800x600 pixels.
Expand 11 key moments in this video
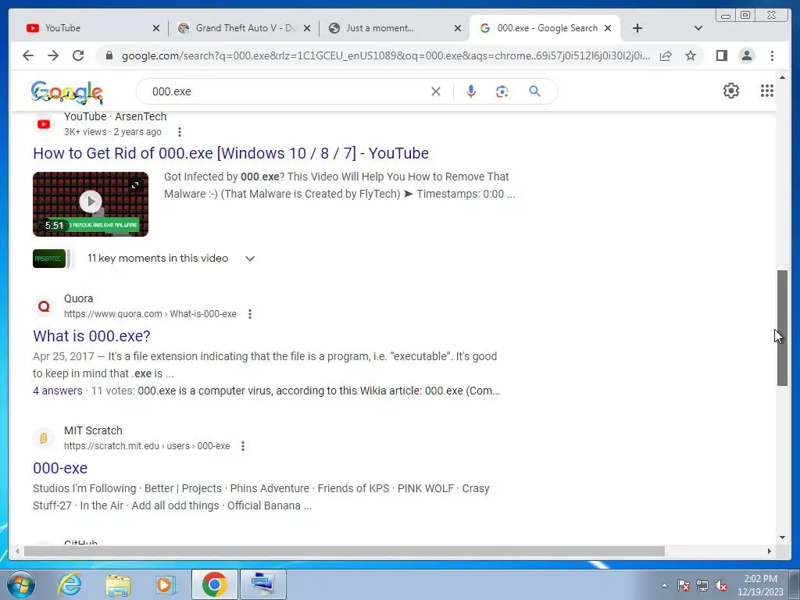coord(249,259)
